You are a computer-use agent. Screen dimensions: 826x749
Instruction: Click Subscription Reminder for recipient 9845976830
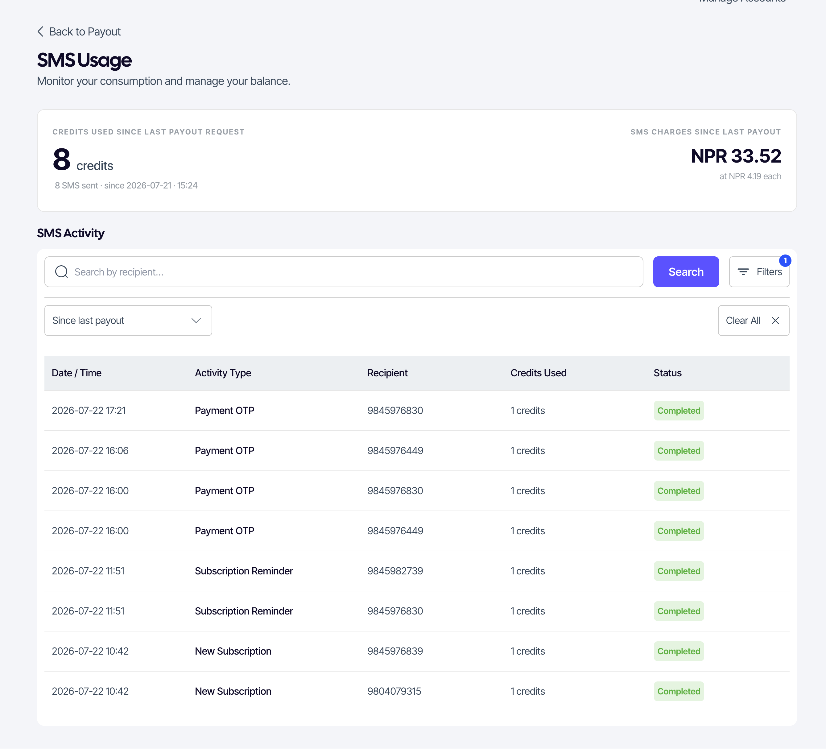[x=244, y=611]
